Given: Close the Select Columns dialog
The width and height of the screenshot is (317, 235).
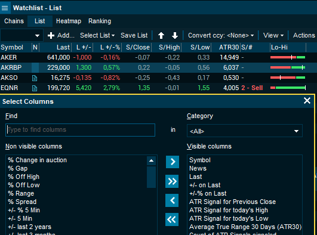Looking at the screenshot, I should 307,100.
